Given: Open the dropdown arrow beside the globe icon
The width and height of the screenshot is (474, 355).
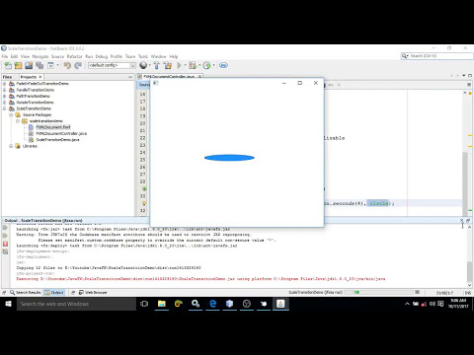Looking at the screenshot, I should click(x=149, y=65).
